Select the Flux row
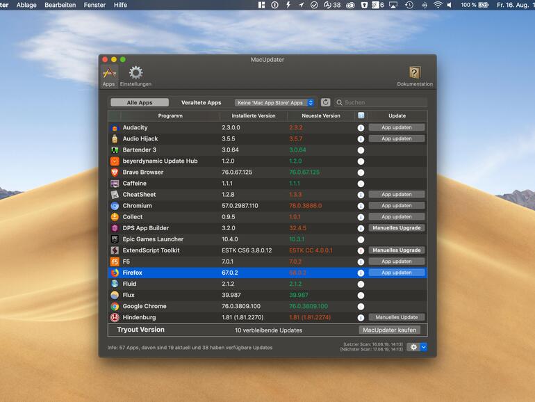535x402 pixels. (267, 295)
